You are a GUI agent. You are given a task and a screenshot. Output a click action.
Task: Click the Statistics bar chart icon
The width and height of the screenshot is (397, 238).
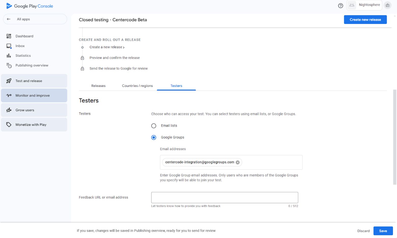pyautogui.click(x=9, y=56)
